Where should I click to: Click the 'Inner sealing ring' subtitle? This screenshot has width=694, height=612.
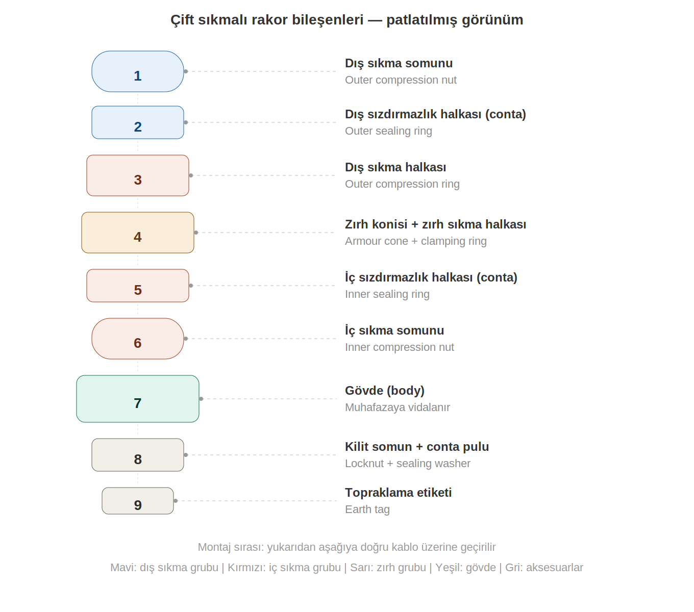[x=387, y=294]
